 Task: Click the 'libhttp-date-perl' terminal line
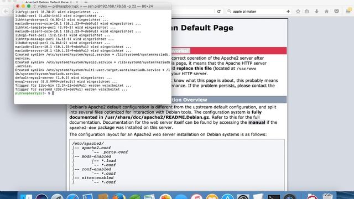tap(61, 20)
